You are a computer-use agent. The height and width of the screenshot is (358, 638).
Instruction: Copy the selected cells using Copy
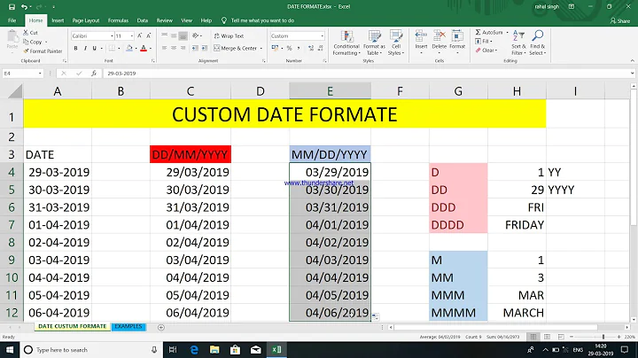(33, 42)
